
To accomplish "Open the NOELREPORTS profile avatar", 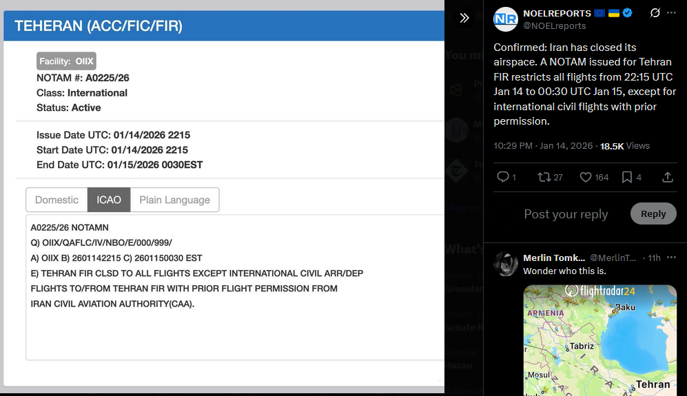I will coord(506,19).
